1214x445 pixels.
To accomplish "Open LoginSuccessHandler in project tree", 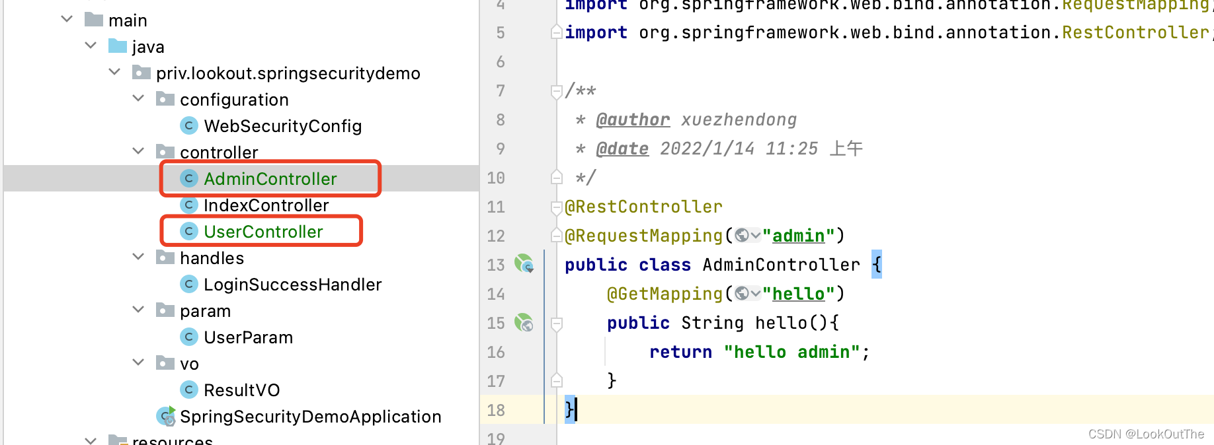I will [x=293, y=284].
